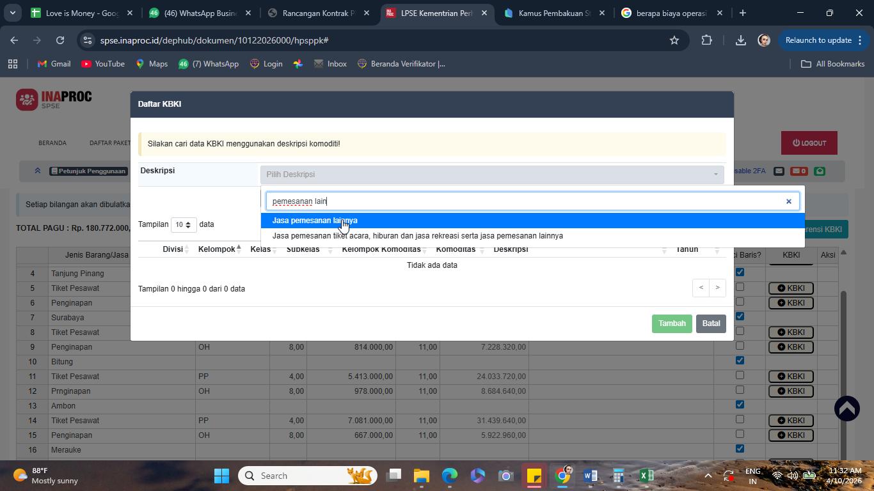874x491 pixels.
Task: Collapse the double-chevron up icon in toolbar
Action: click(37, 171)
